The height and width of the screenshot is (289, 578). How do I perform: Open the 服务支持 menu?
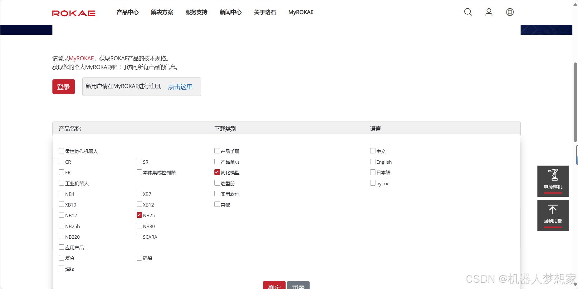coord(196,12)
